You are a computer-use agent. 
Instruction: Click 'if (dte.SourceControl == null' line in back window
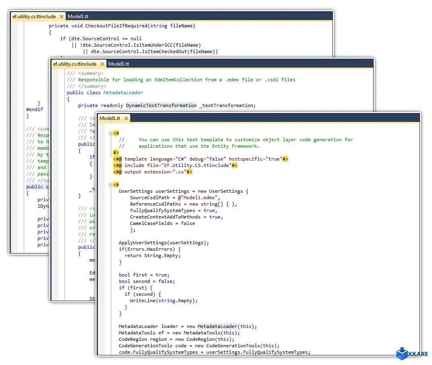pos(101,39)
